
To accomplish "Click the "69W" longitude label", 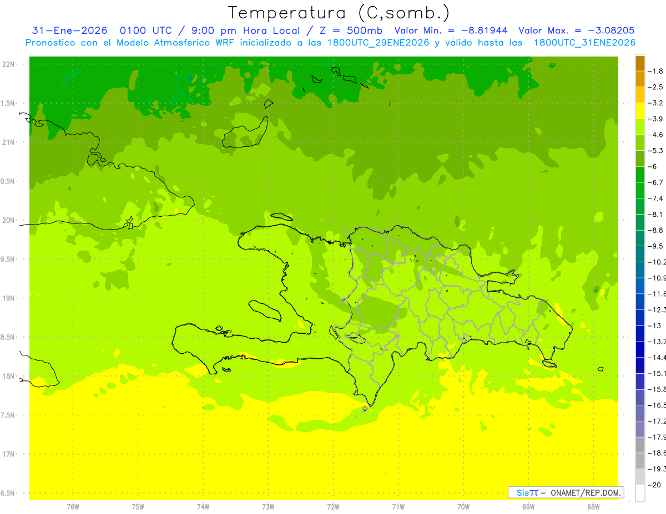I will pyautogui.click(x=528, y=507).
